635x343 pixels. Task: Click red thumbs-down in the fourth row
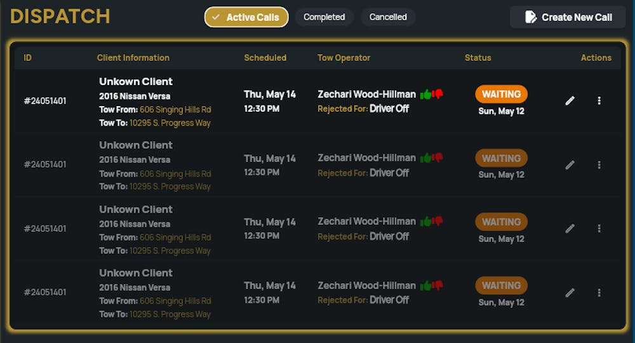(x=438, y=285)
